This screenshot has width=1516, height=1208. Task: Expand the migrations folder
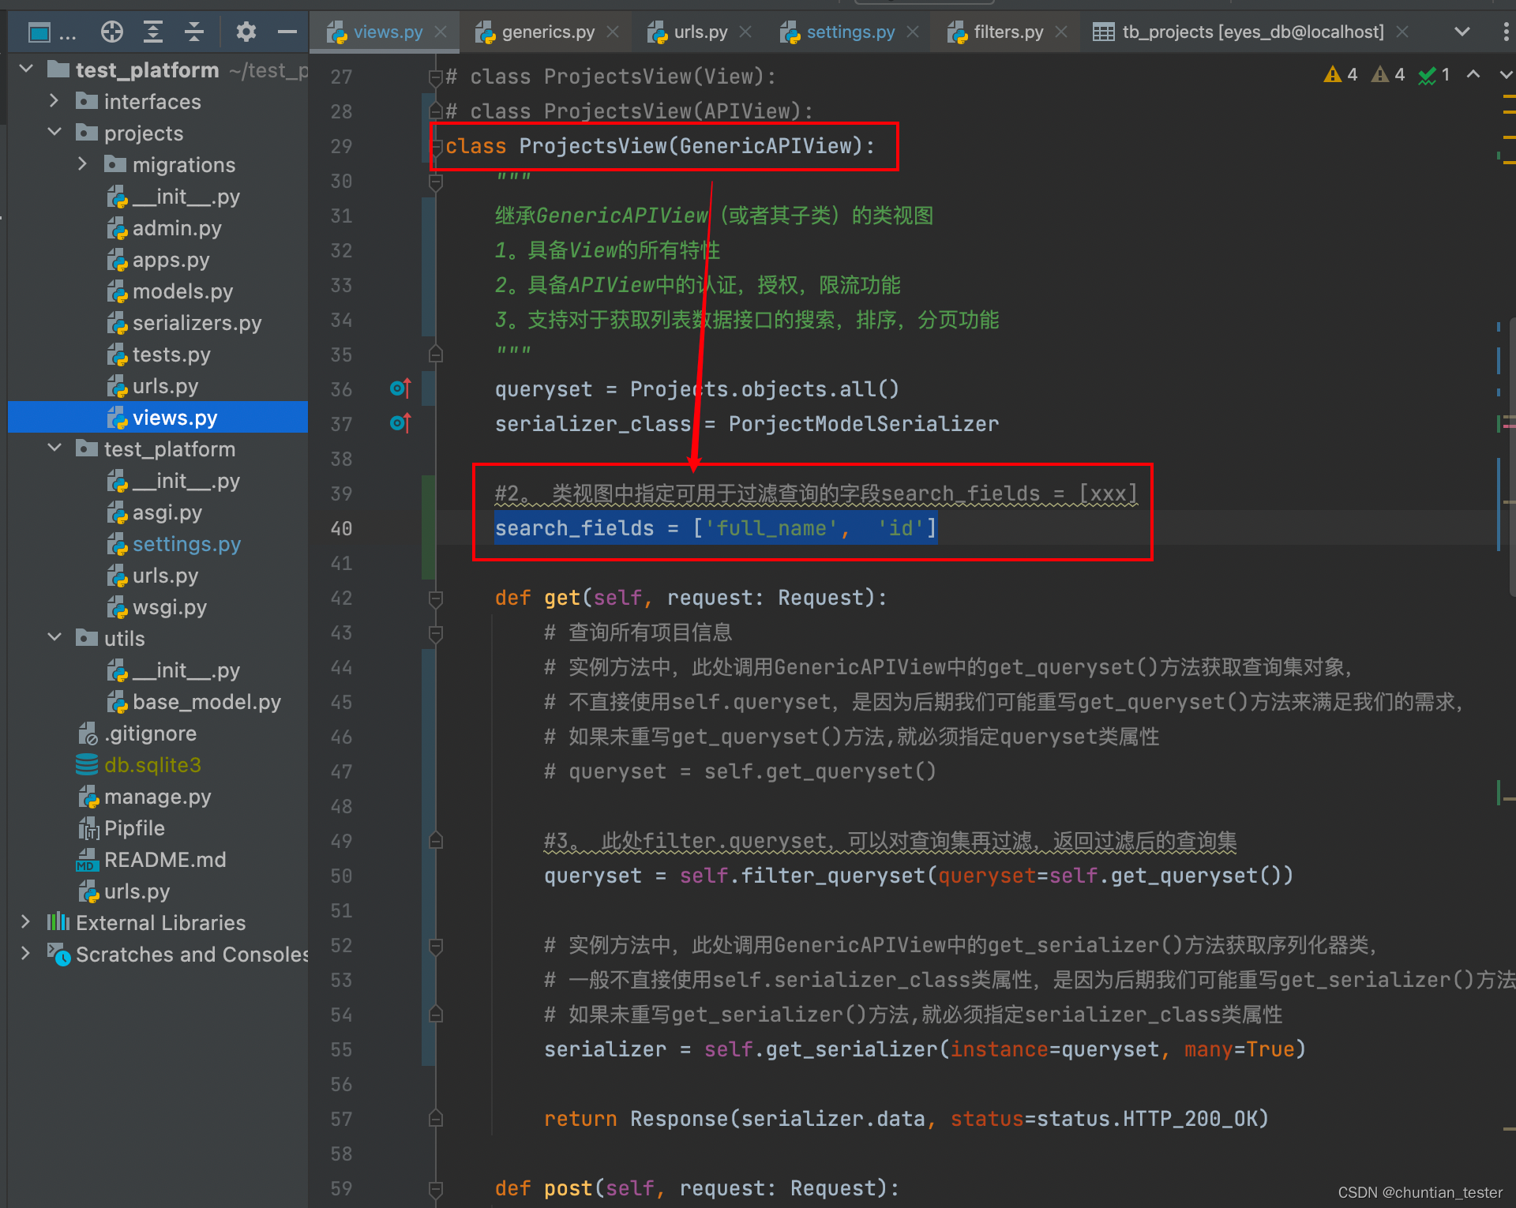[x=82, y=164]
